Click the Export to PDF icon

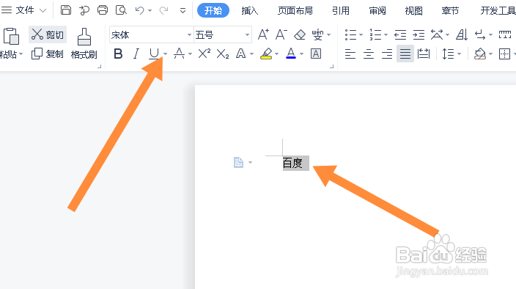click(x=84, y=10)
